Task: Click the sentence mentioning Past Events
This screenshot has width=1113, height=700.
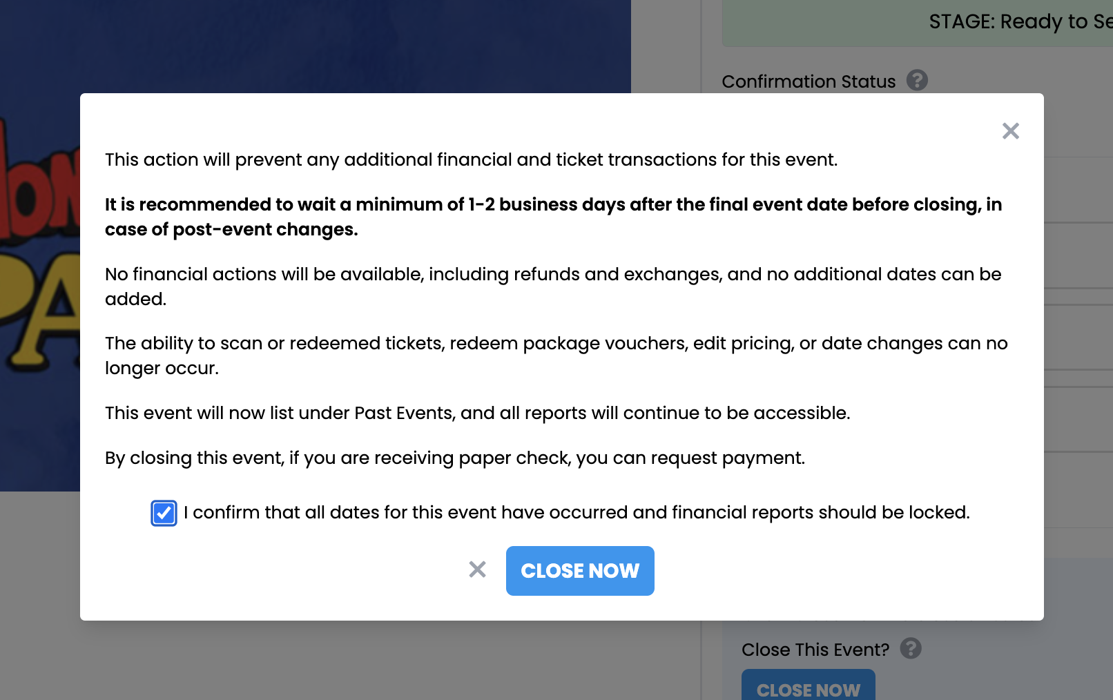Action: pos(477,413)
